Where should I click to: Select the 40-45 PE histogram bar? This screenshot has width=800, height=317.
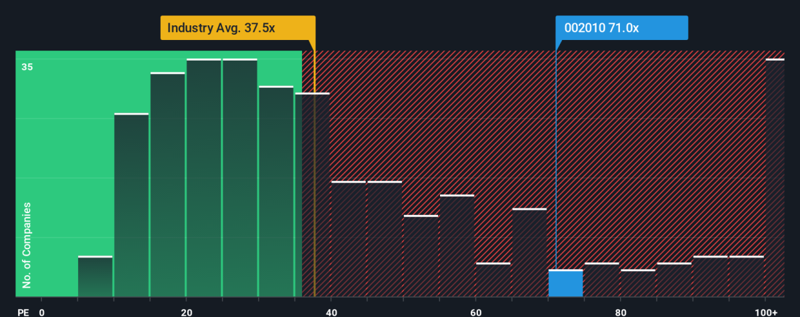coord(348,239)
